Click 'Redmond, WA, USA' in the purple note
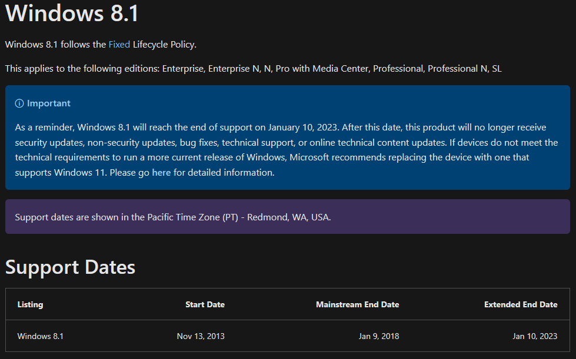This screenshot has height=359, width=576. coord(288,217)
